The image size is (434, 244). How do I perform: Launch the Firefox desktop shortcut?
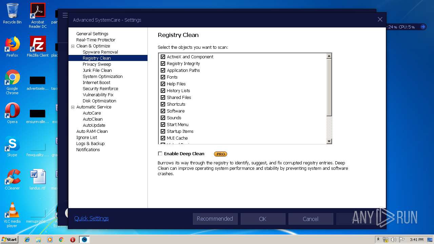(x=12, y=47)
